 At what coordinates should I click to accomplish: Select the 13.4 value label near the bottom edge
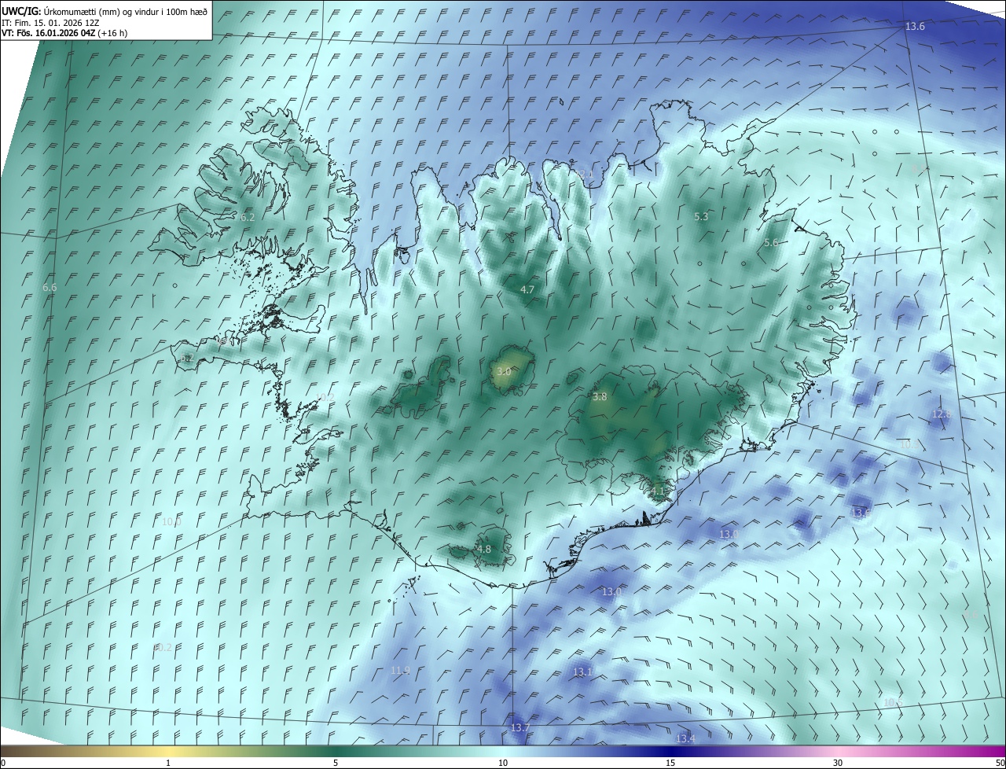point(685,738)
